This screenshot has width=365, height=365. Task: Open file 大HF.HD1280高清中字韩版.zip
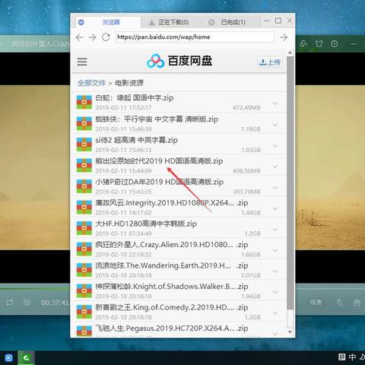tap(146, 224)
